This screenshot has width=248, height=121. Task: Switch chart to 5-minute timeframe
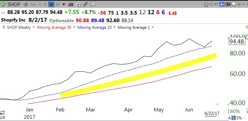(33, 4)
